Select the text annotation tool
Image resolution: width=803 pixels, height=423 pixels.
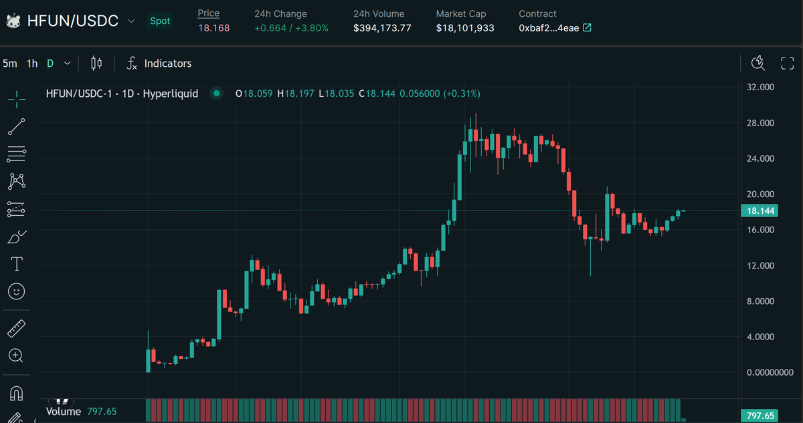(16, 263)
